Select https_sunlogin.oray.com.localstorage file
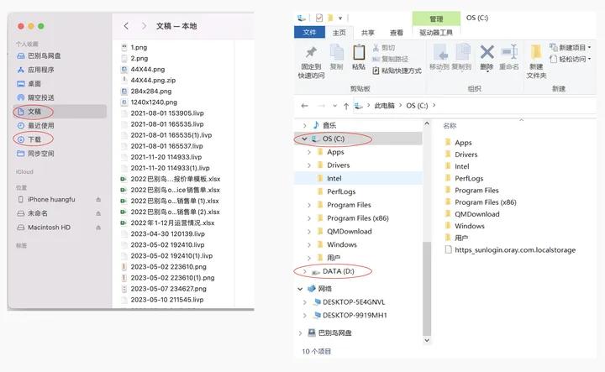The image size is (605, 372). [x=510, y=250]
